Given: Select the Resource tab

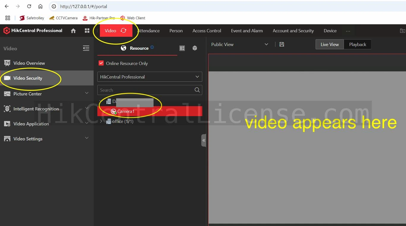Looking at the screenshot, I should [x=137, y=48].
